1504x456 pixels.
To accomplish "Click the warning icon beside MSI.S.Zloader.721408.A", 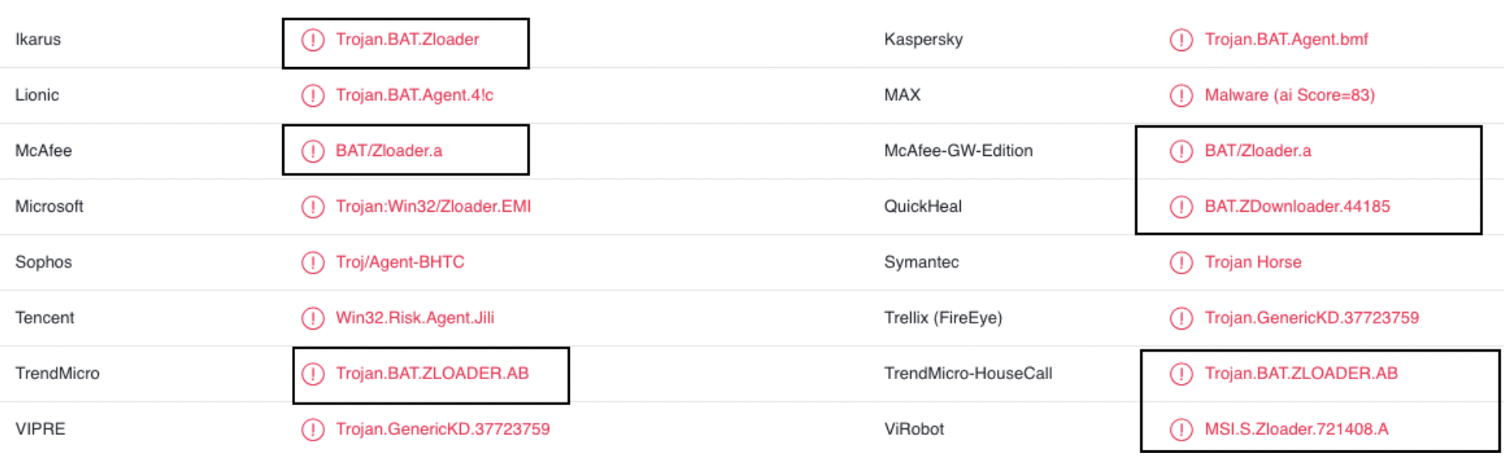I will 1181,429.
